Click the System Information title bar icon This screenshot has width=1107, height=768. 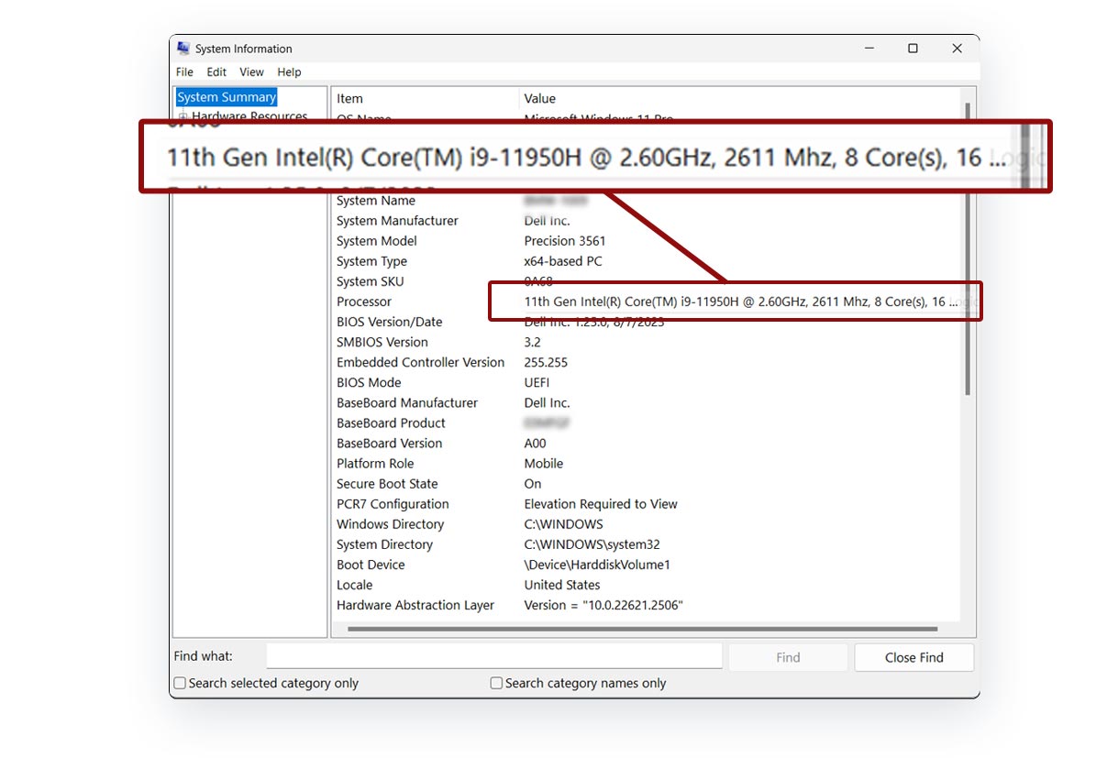point(183,49)
